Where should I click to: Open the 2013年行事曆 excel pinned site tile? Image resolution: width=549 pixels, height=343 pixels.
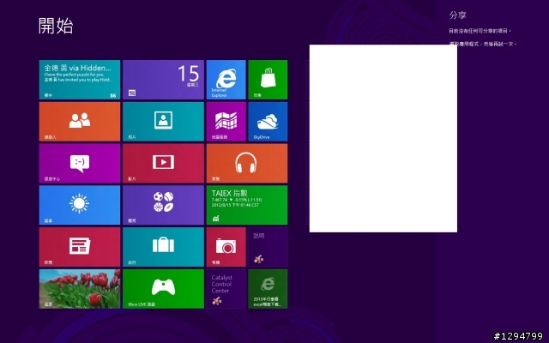(x=268, y=289)
